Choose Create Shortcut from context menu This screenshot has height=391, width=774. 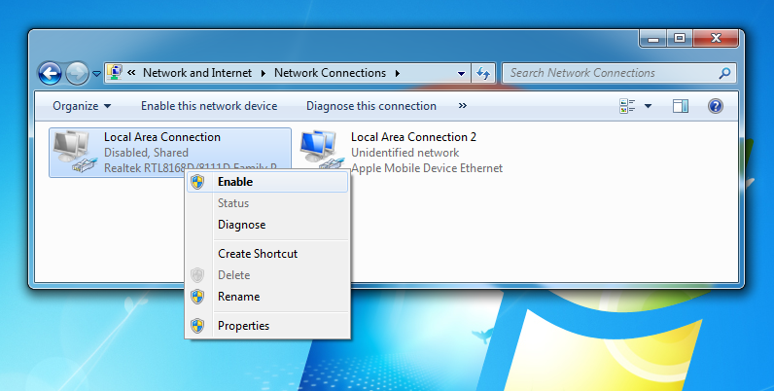[x=267, y=254]
